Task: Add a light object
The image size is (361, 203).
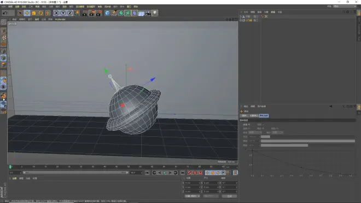Action: point(155,13)
